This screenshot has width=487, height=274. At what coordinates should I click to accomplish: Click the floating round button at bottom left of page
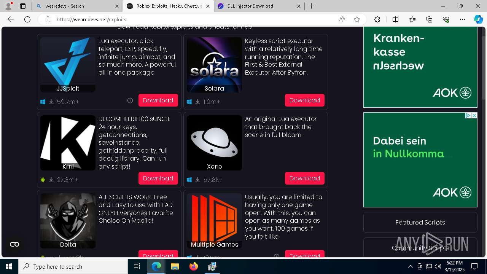(14, 244)
